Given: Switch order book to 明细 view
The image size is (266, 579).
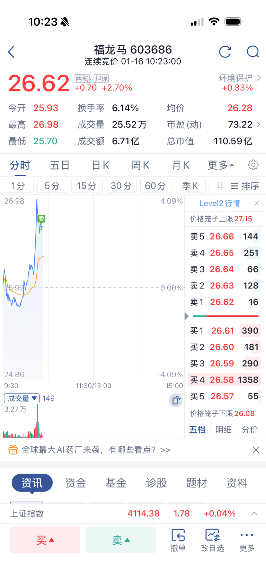Looking at the screenshot, I should coord(224,430).
